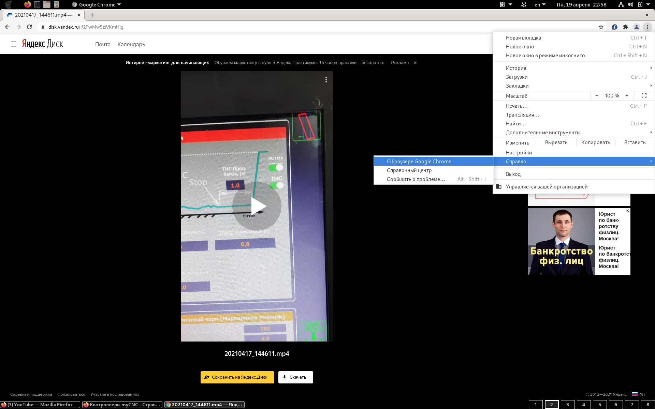Image resolution: width=655 pixels, height=409 pixels.
Task: Enter fullscreen via the zoom row icon
Action: click(x=644, y=96)
